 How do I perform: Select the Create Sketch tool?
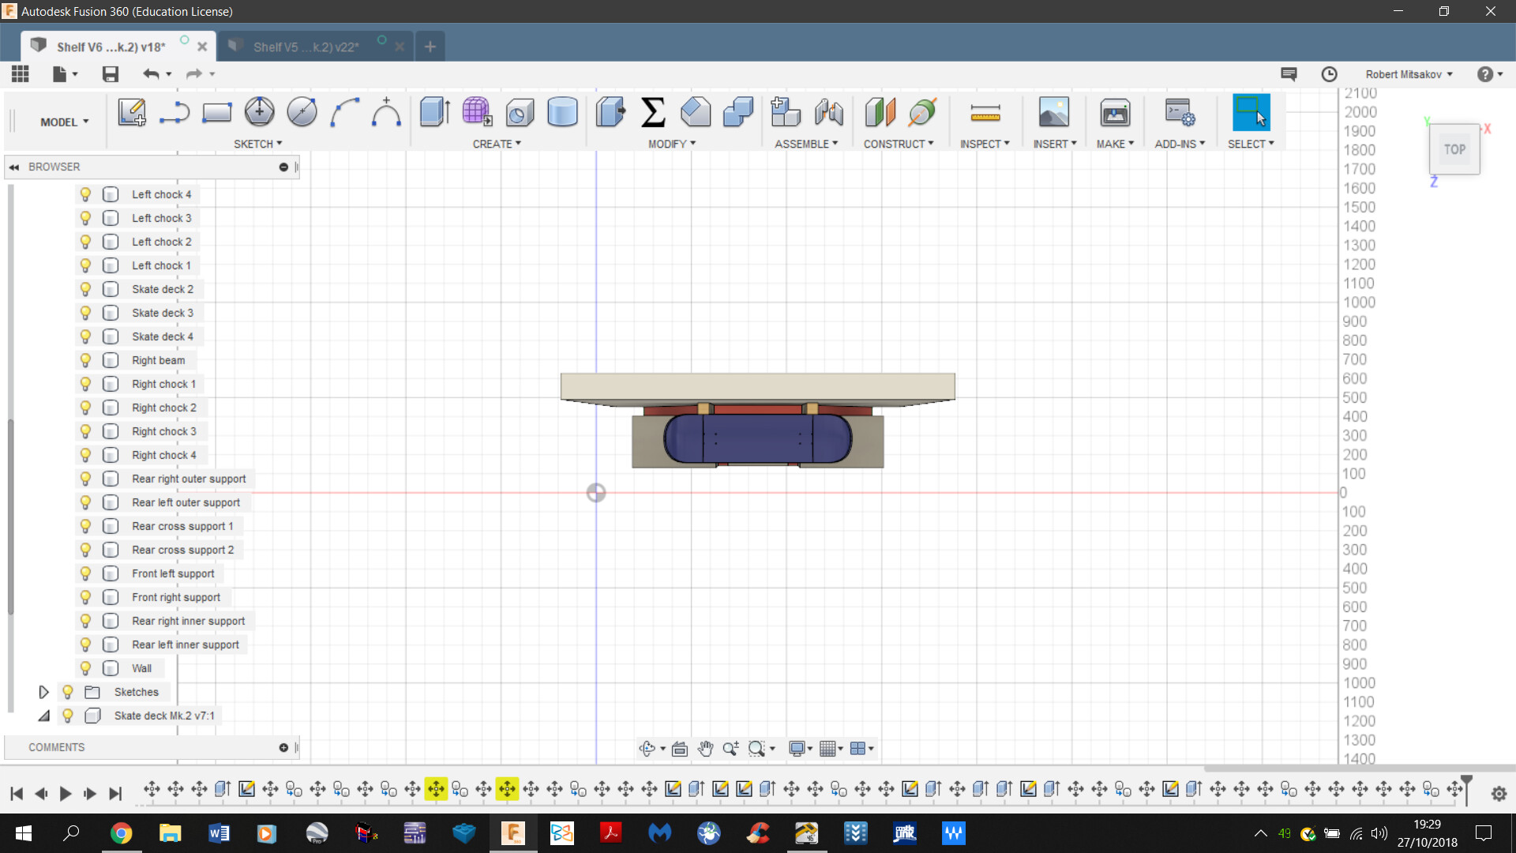click(132, 112)
